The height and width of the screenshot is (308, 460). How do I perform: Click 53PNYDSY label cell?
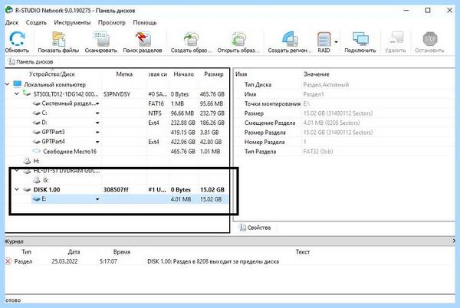point(117,94)
